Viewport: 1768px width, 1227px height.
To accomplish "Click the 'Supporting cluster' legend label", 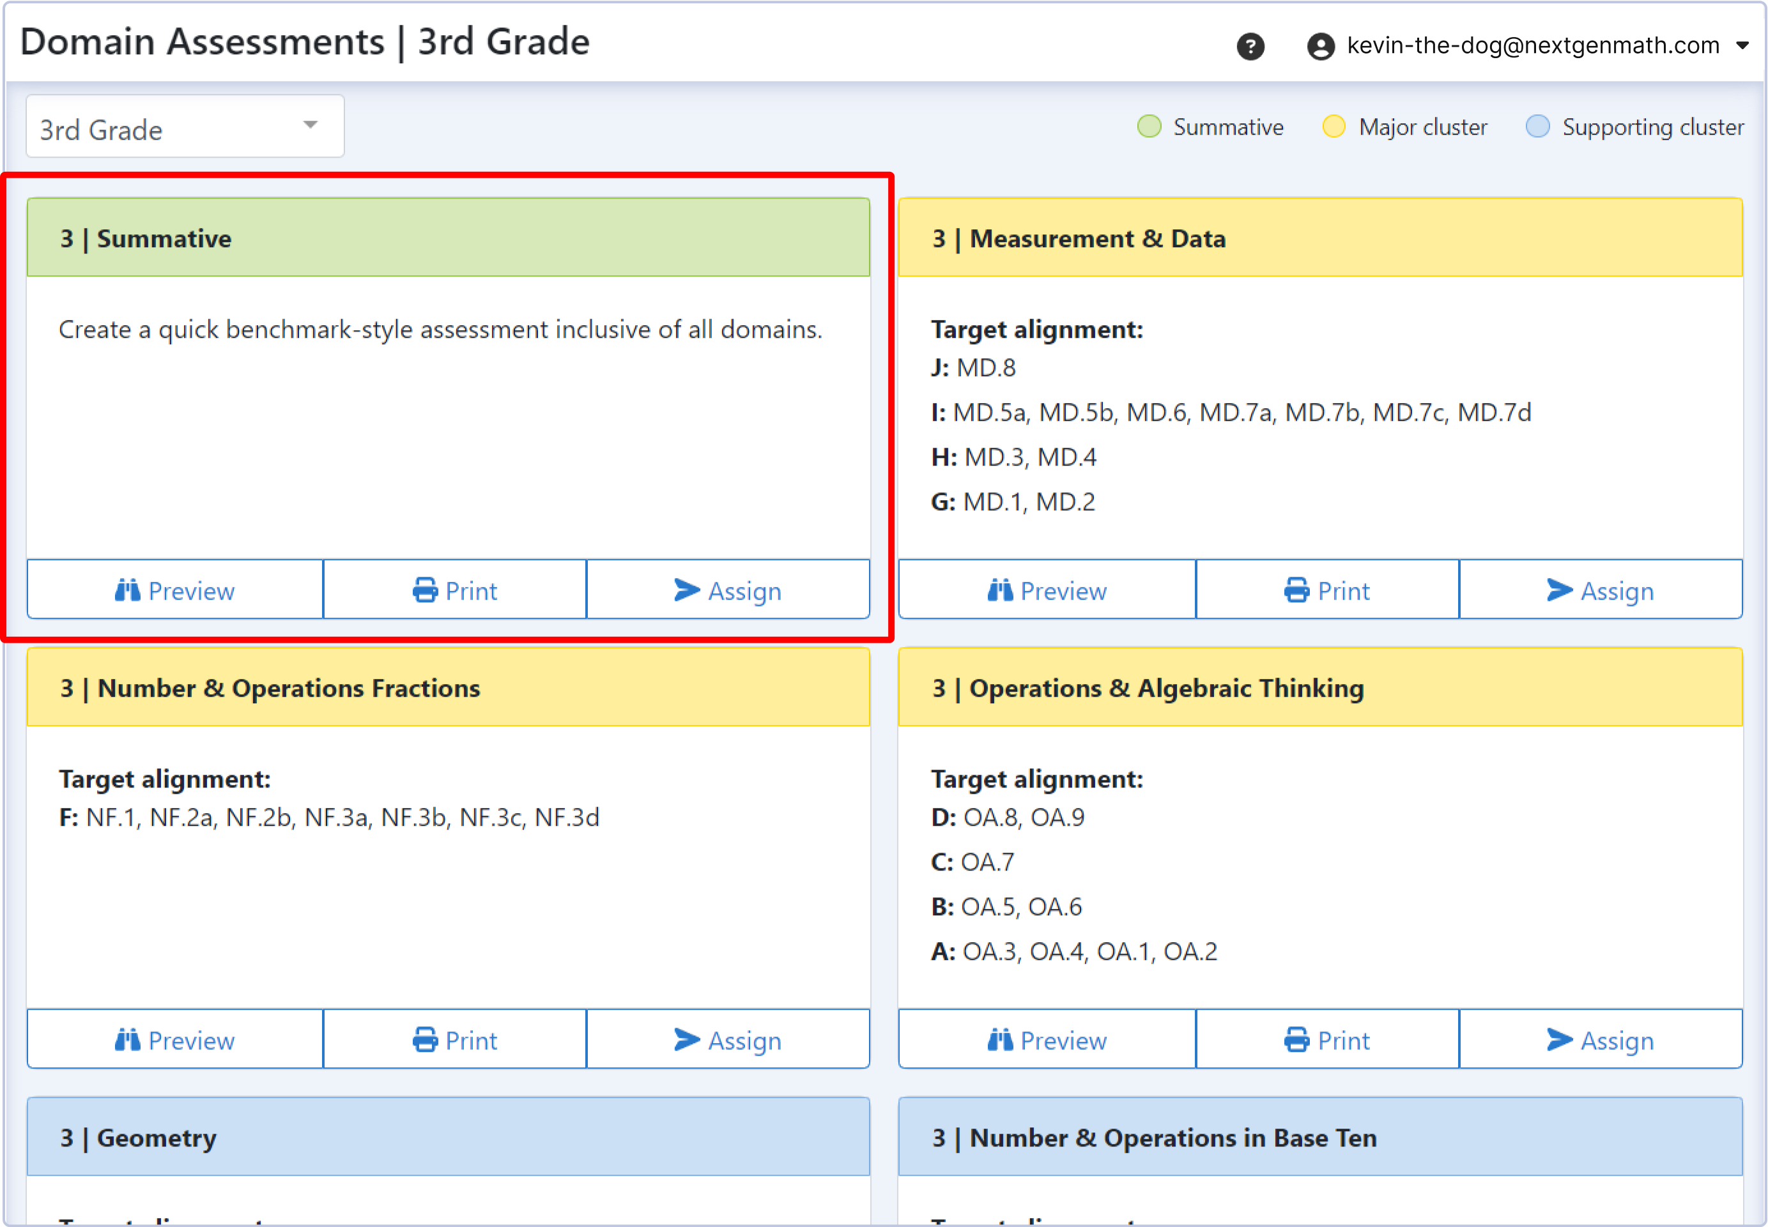I will [1652, 127].
